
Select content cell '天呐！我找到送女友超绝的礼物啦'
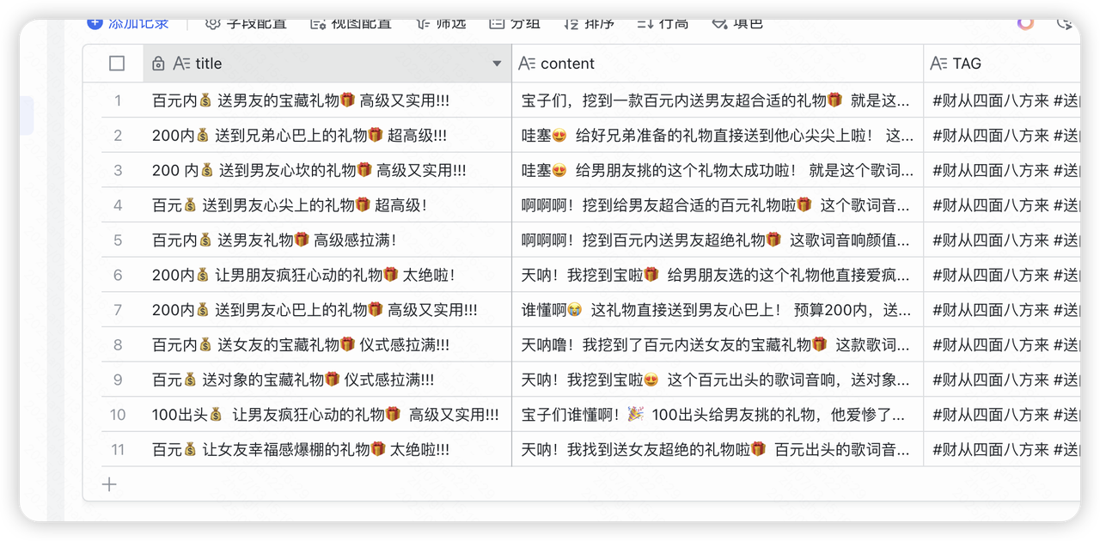[x=718, y=450]
